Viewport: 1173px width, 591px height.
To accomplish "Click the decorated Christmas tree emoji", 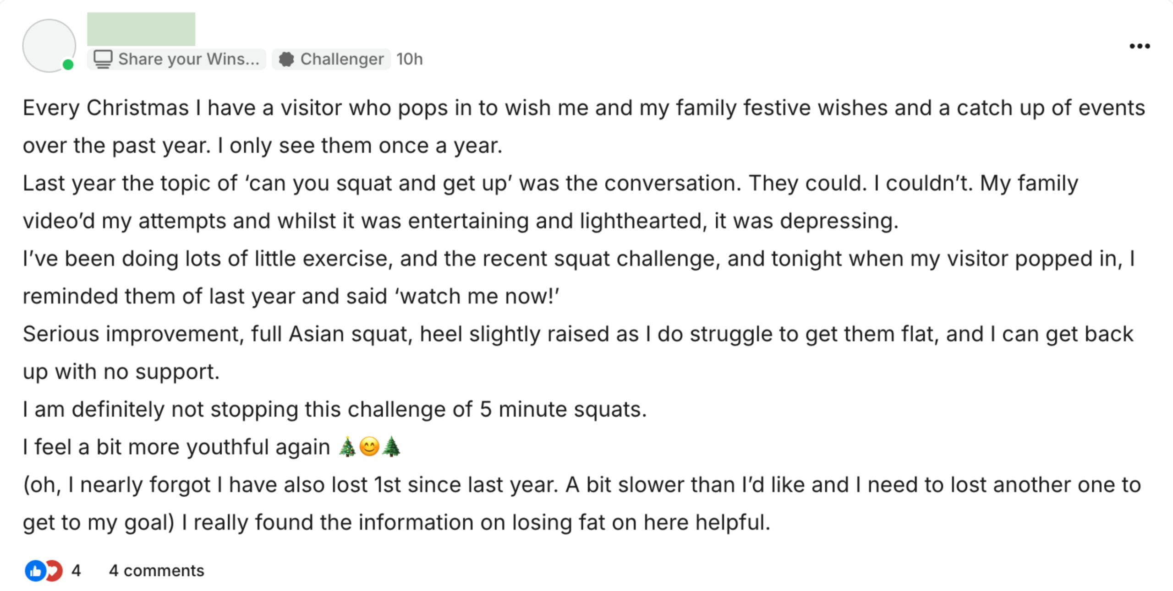I will coord(347,447).
